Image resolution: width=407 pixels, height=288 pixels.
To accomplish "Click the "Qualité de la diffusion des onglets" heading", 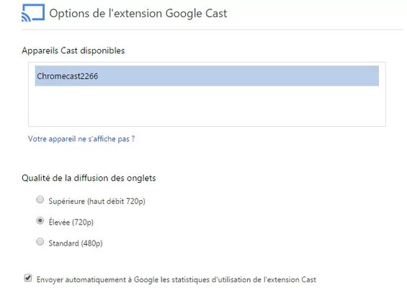I will click(89, 178).
